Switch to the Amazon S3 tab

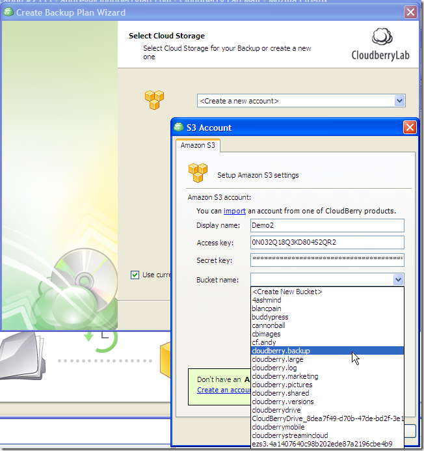(198, 145)
